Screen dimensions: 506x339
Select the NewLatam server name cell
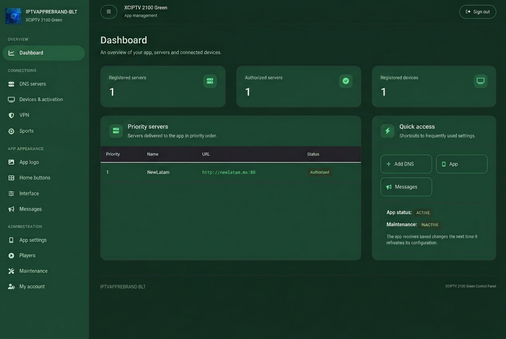[158, 172]
